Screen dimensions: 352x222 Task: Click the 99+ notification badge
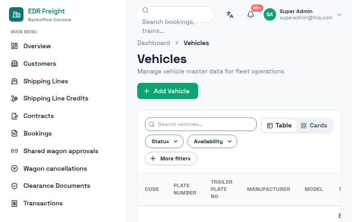pos(257,8)
